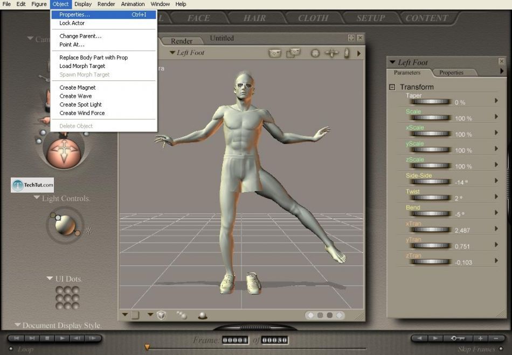
Task: Click the render camera icon in document toolbar
Action: coord(275,53)
